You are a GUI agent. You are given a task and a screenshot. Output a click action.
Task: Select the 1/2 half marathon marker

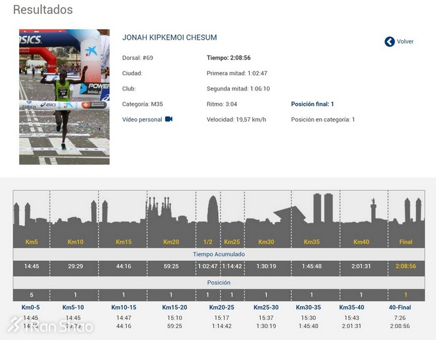click(x=207, y=242)
